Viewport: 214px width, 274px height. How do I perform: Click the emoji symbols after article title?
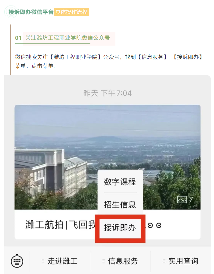pyautogui.click(x=154, y=225)
